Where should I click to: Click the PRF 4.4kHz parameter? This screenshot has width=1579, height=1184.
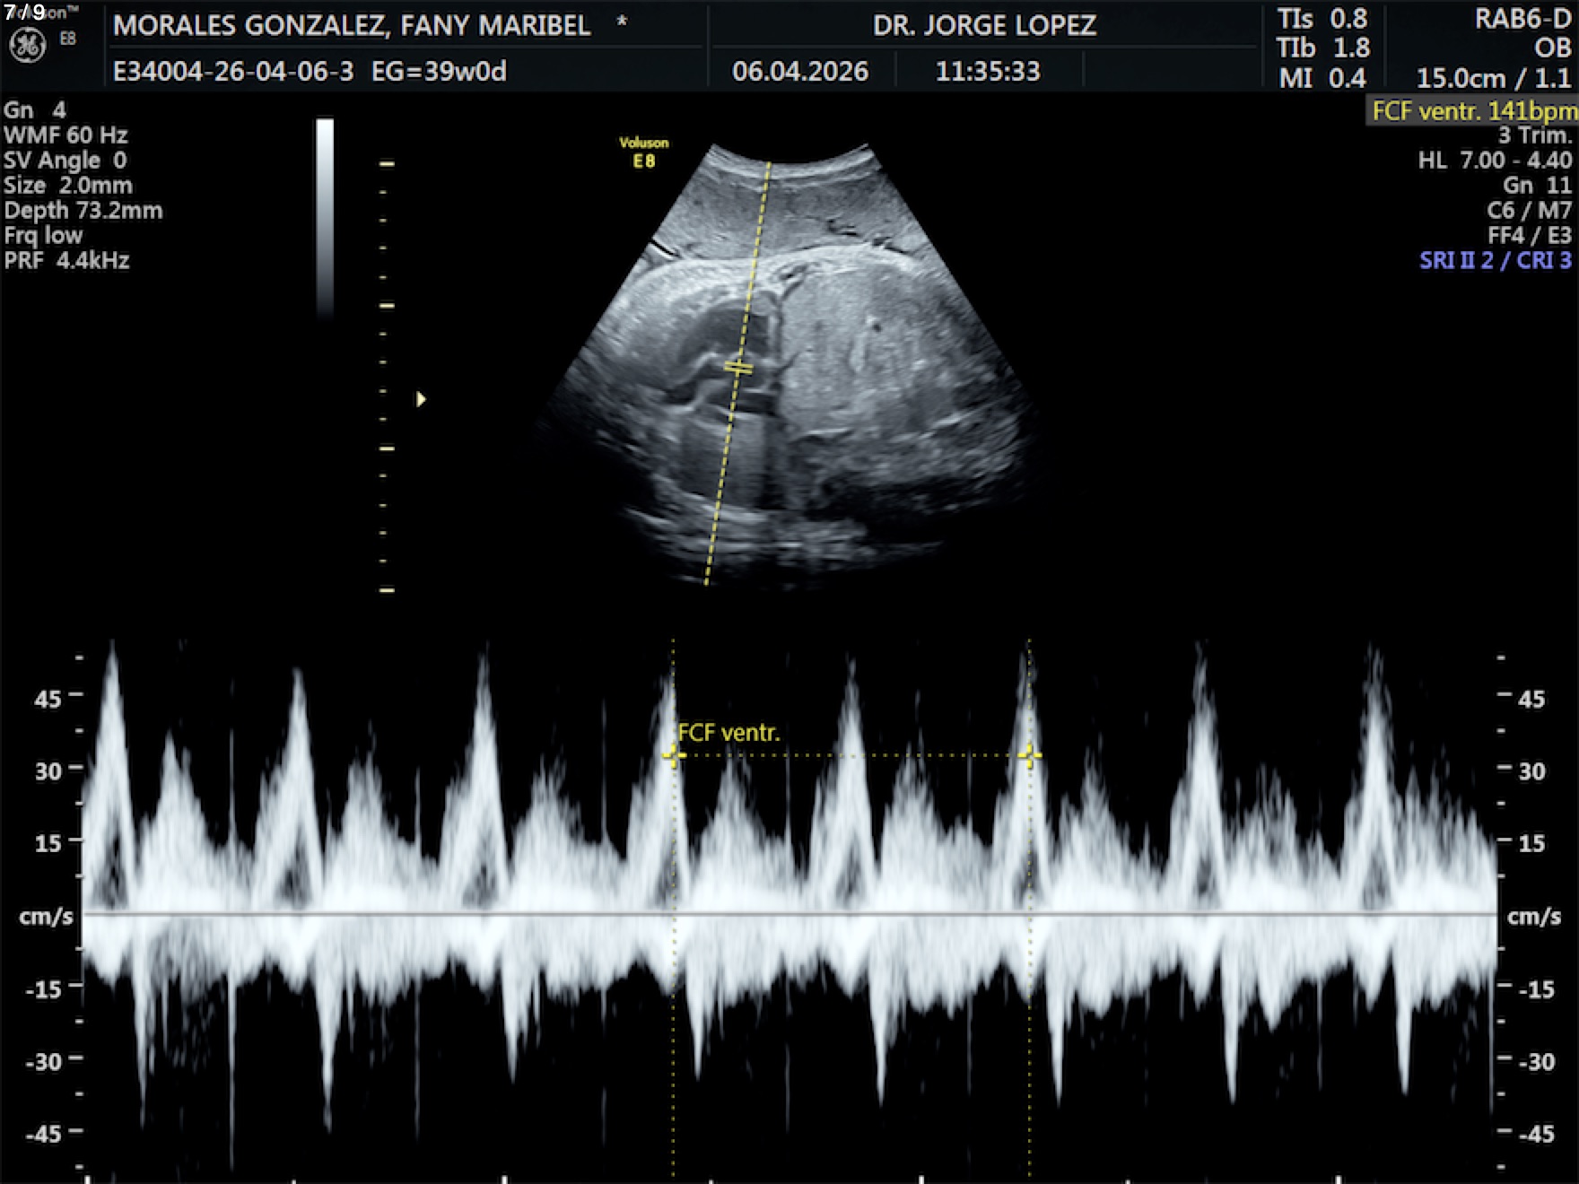click(x=67, y=261)
